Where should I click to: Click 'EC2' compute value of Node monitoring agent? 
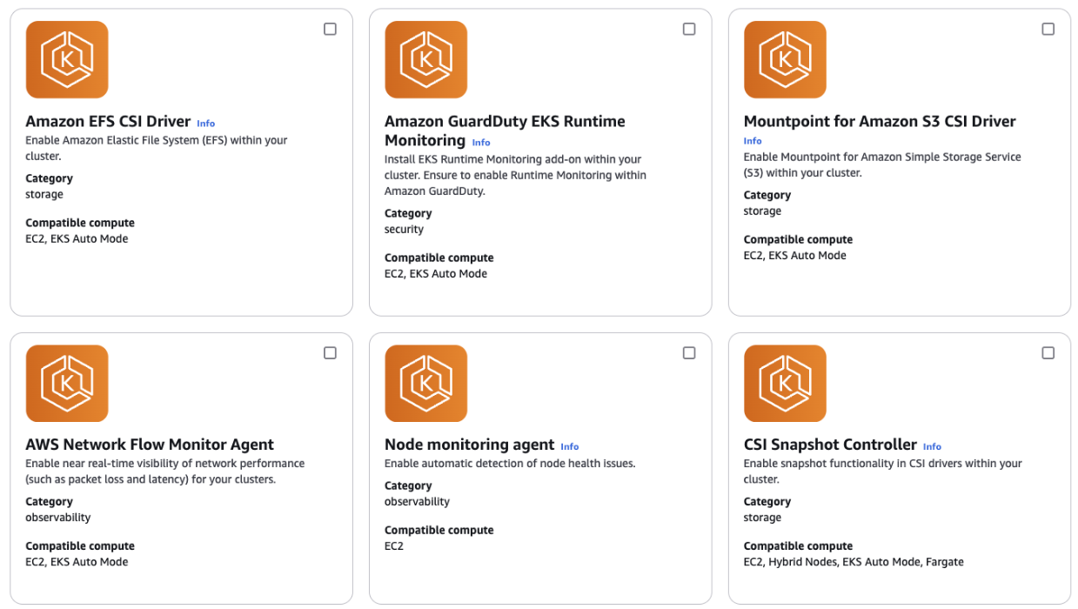(394, 546)
